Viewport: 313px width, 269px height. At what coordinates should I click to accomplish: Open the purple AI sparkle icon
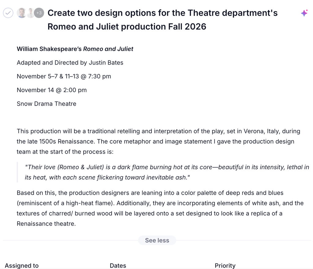pos(304,13)
